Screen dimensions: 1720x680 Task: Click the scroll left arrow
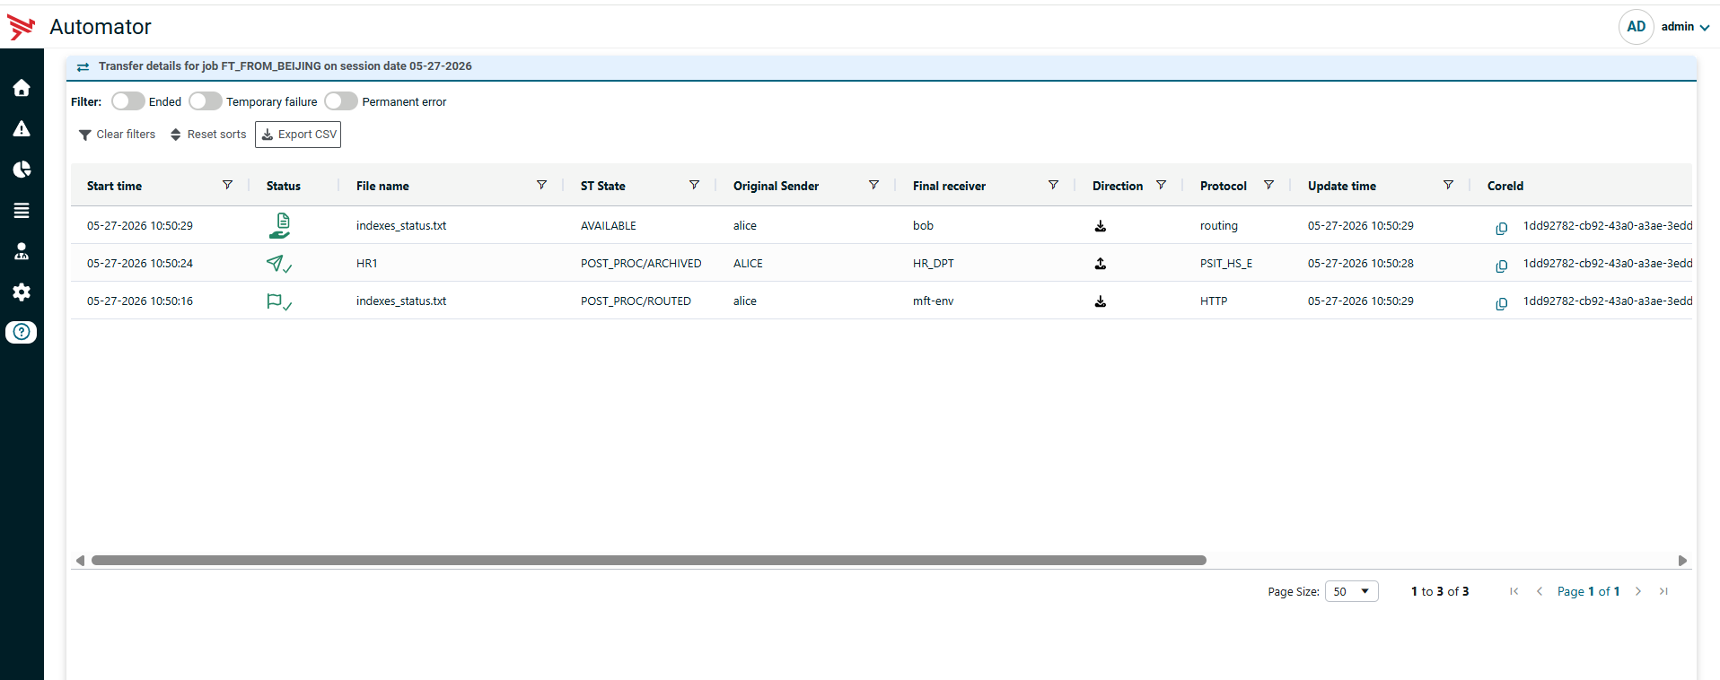[x=80, y=561]
